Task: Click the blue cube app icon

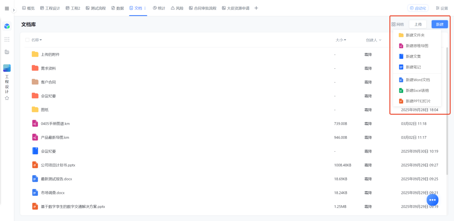Action: point(7,26)
